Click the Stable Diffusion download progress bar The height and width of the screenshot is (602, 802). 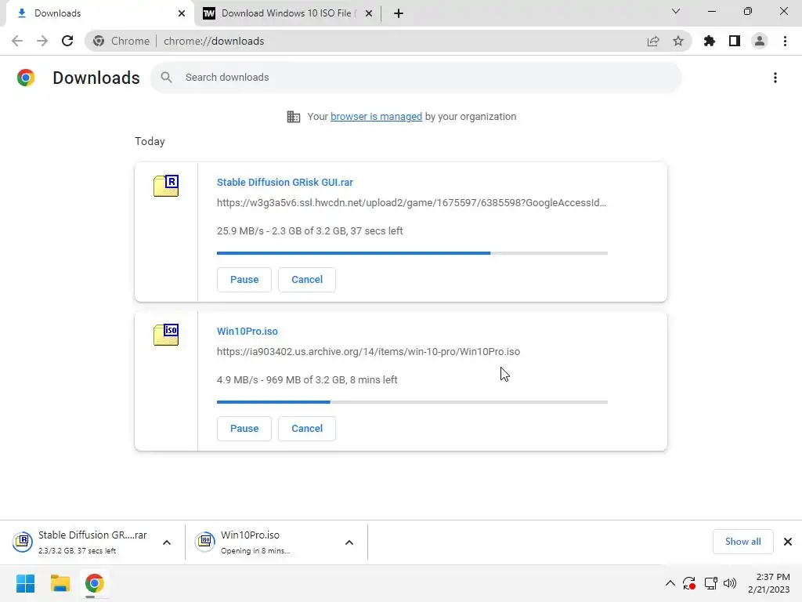(412, 253)
